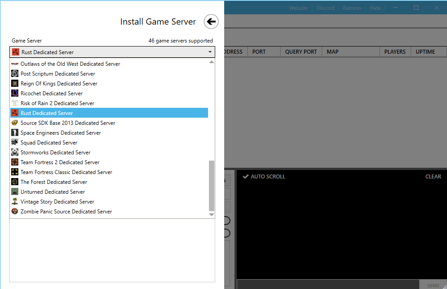This screenshot has height=289, width=447.
Task: Click the PORT column header
Action: [x=264, y=51]
